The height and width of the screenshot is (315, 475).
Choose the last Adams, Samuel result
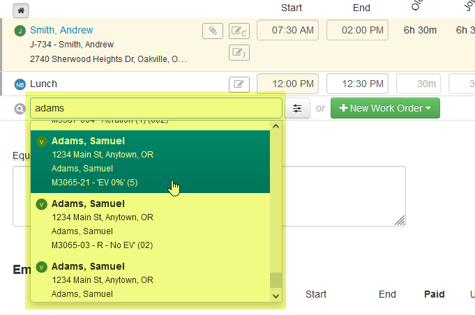click(x=150, y=279)
